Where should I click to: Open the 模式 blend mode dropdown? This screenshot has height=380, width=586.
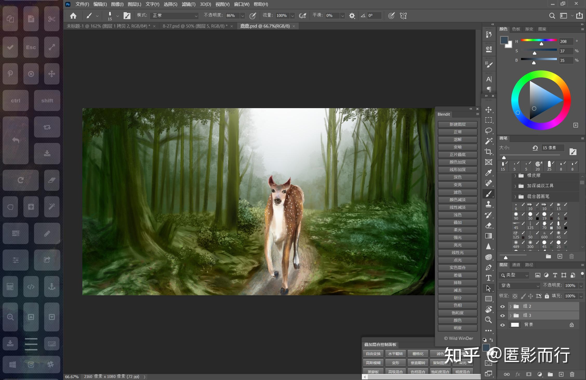(x=174, y=16)
